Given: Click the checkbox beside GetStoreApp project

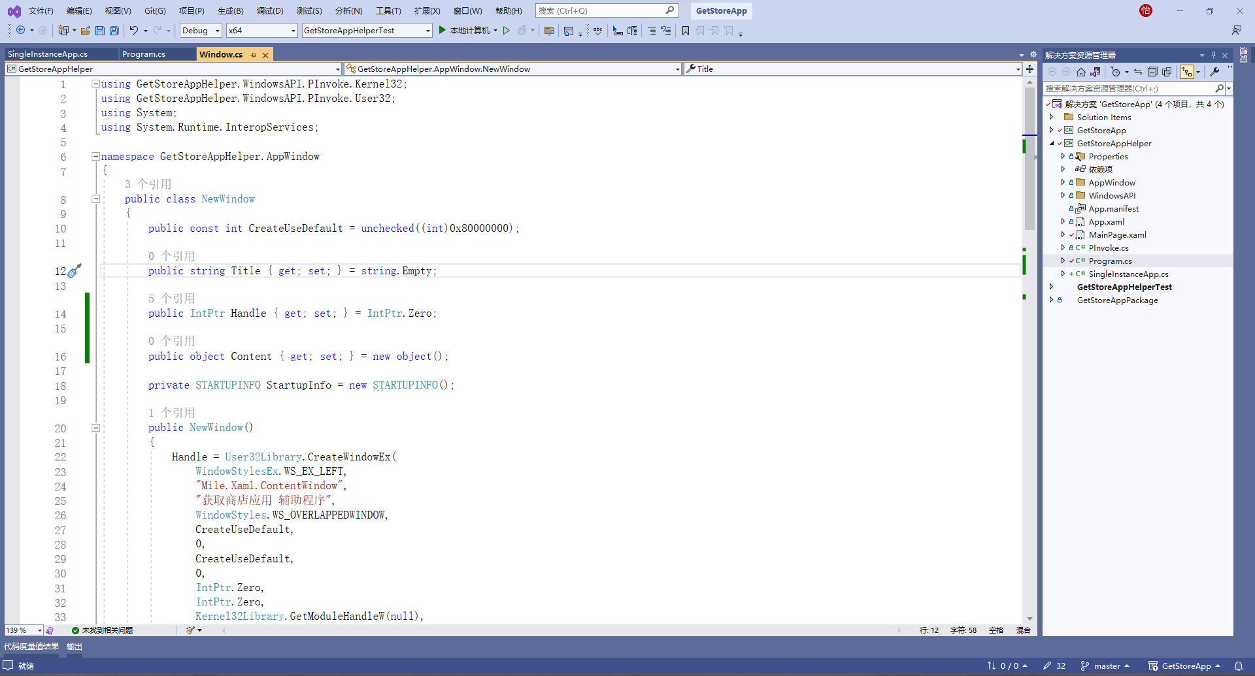Looking at the screenshot, I should (1060, 130).
